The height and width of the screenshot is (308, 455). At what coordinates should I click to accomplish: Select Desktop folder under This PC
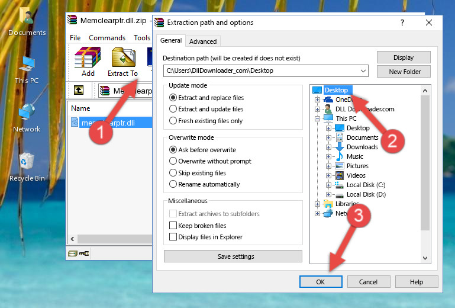pyautogui.click(x=358, y=128)
